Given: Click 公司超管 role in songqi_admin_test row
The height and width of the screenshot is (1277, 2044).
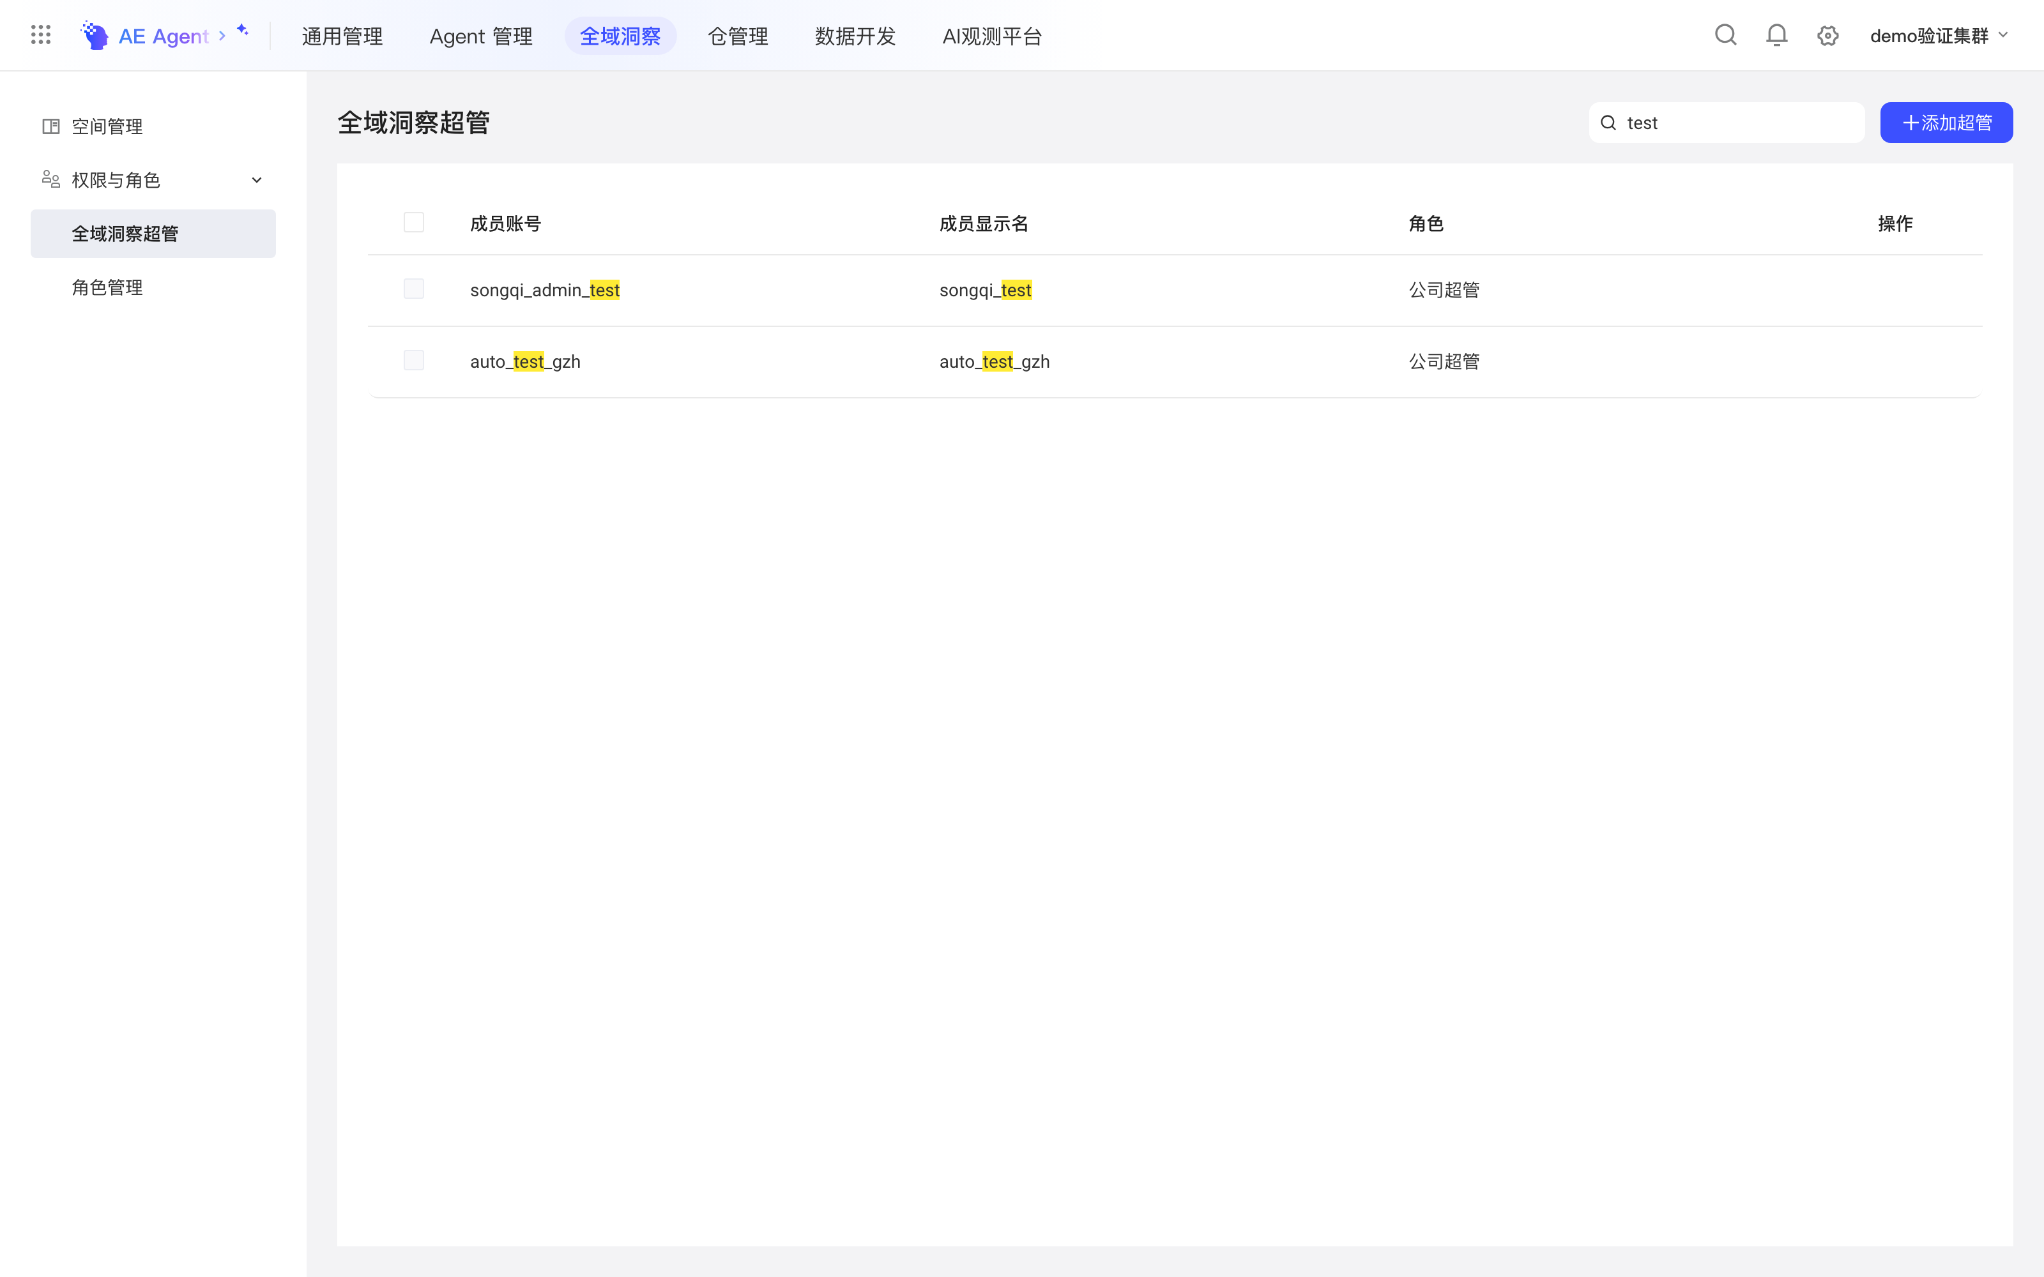Looking at the screenshot, I should click(x=1444, y=290).
